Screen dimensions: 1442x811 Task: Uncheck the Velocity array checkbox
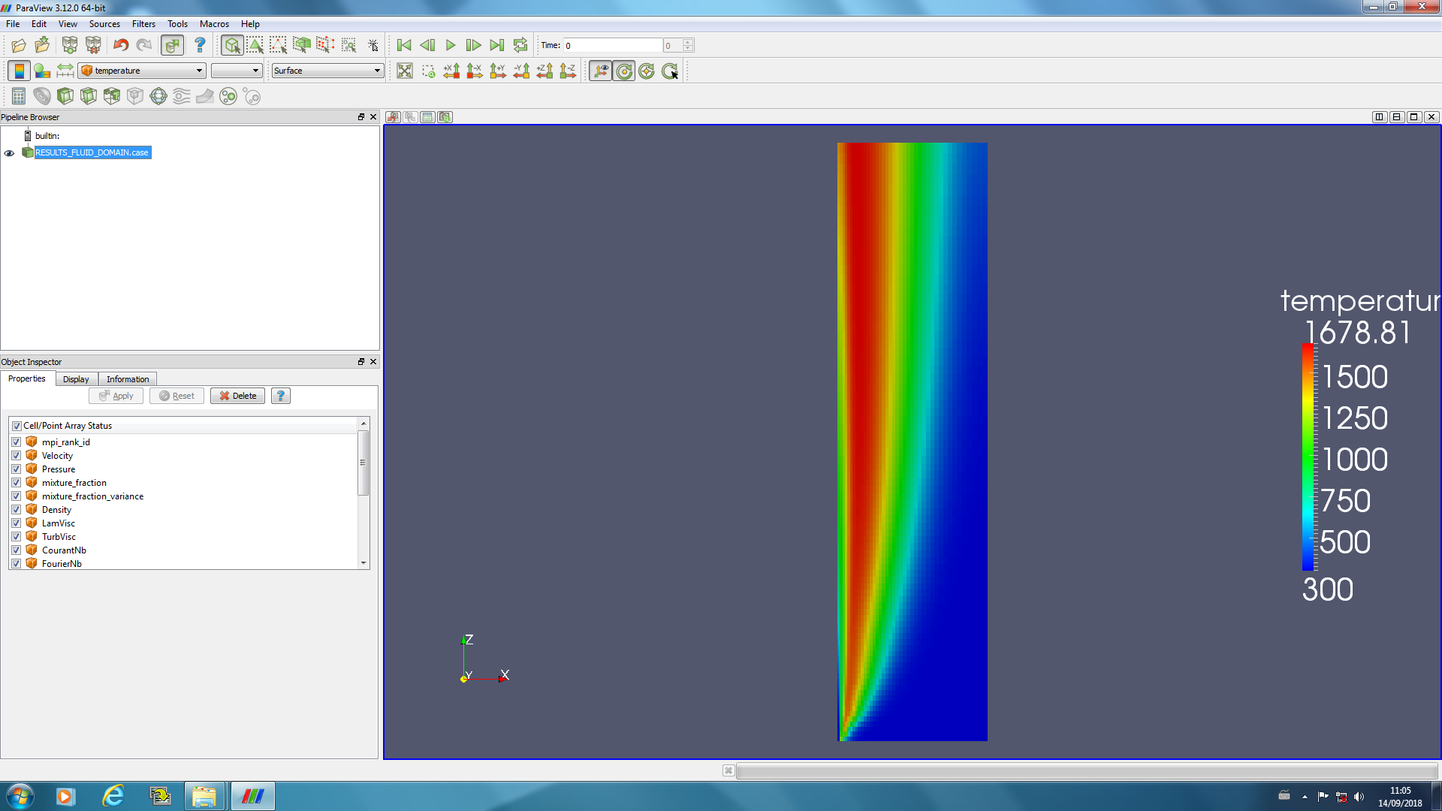click(x=17, y=456)
